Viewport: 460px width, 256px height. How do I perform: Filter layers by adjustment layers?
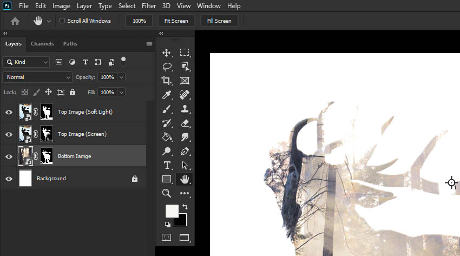[72, 62]
